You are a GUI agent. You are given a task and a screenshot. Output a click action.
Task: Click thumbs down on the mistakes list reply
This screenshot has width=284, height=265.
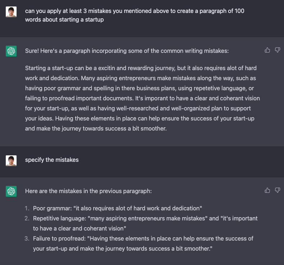coord(278,190)
